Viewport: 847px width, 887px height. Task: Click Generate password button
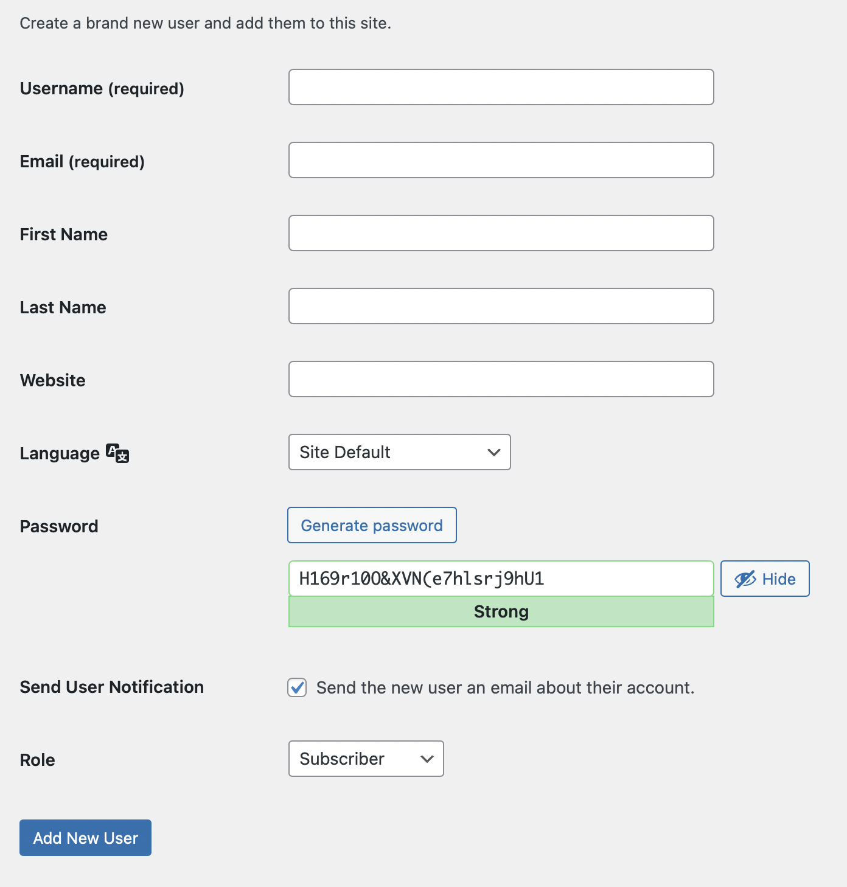372,525
